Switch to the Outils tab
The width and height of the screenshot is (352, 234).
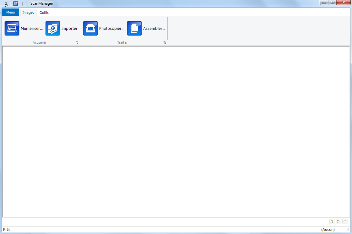point(44,13)
